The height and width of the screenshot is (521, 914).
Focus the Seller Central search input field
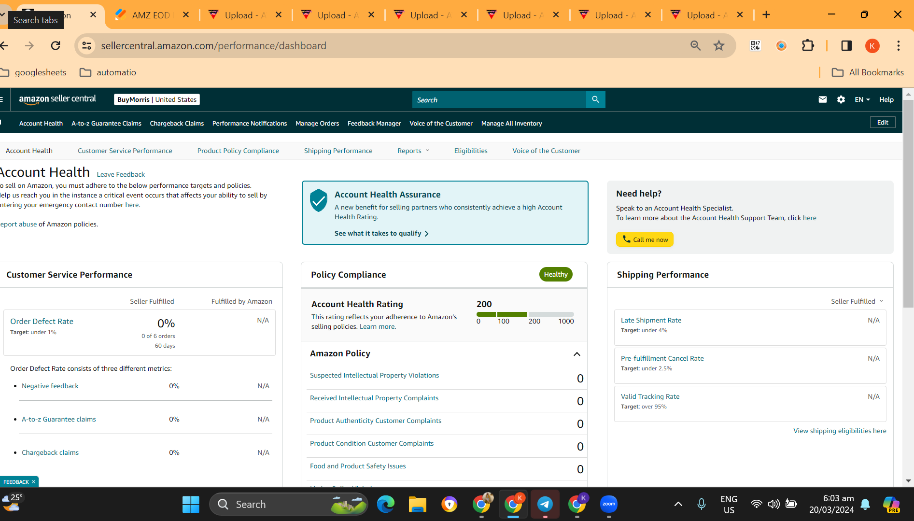pos(499,99)
